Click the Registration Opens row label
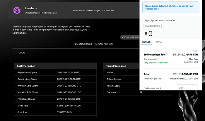The width and height of the screenshot is (205, 121). pos(27,72)
